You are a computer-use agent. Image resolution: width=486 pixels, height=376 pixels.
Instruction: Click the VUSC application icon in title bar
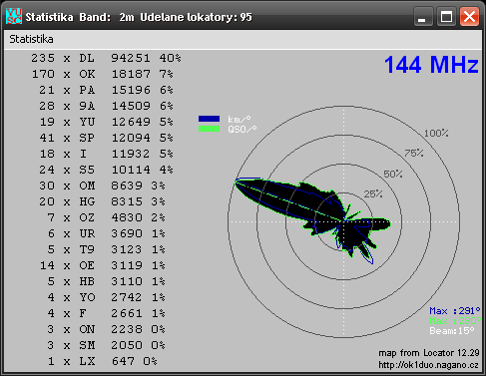[x=14, y=16]
